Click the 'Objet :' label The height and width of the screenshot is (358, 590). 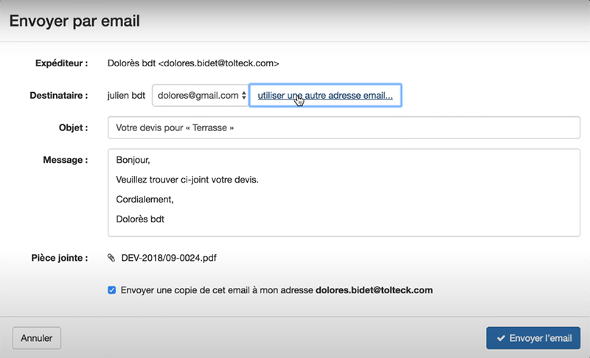[73, 127]
